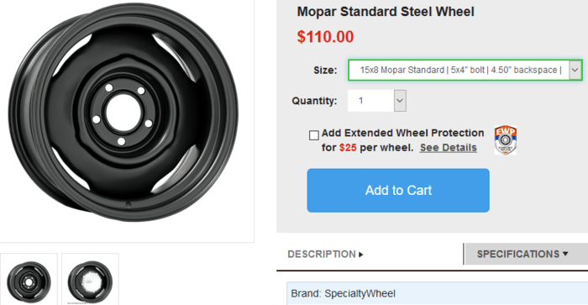Select second wheel thumbnail with hubcap

90,280
